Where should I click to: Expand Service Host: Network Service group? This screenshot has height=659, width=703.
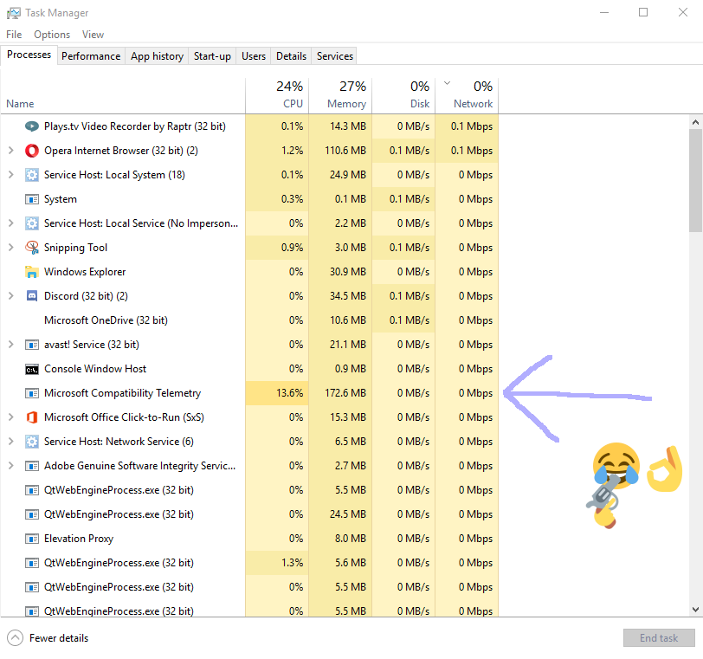[x=11, y=442]
